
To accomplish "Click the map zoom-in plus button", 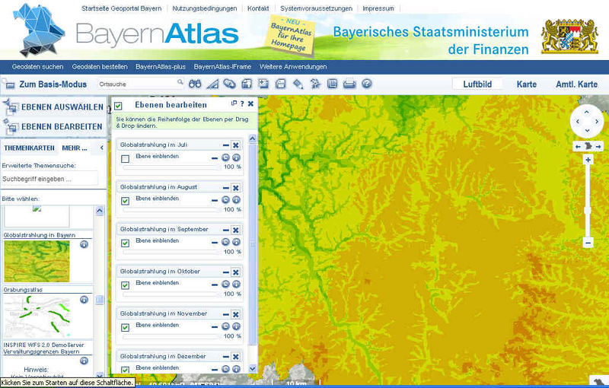I will tap(588, 160).
